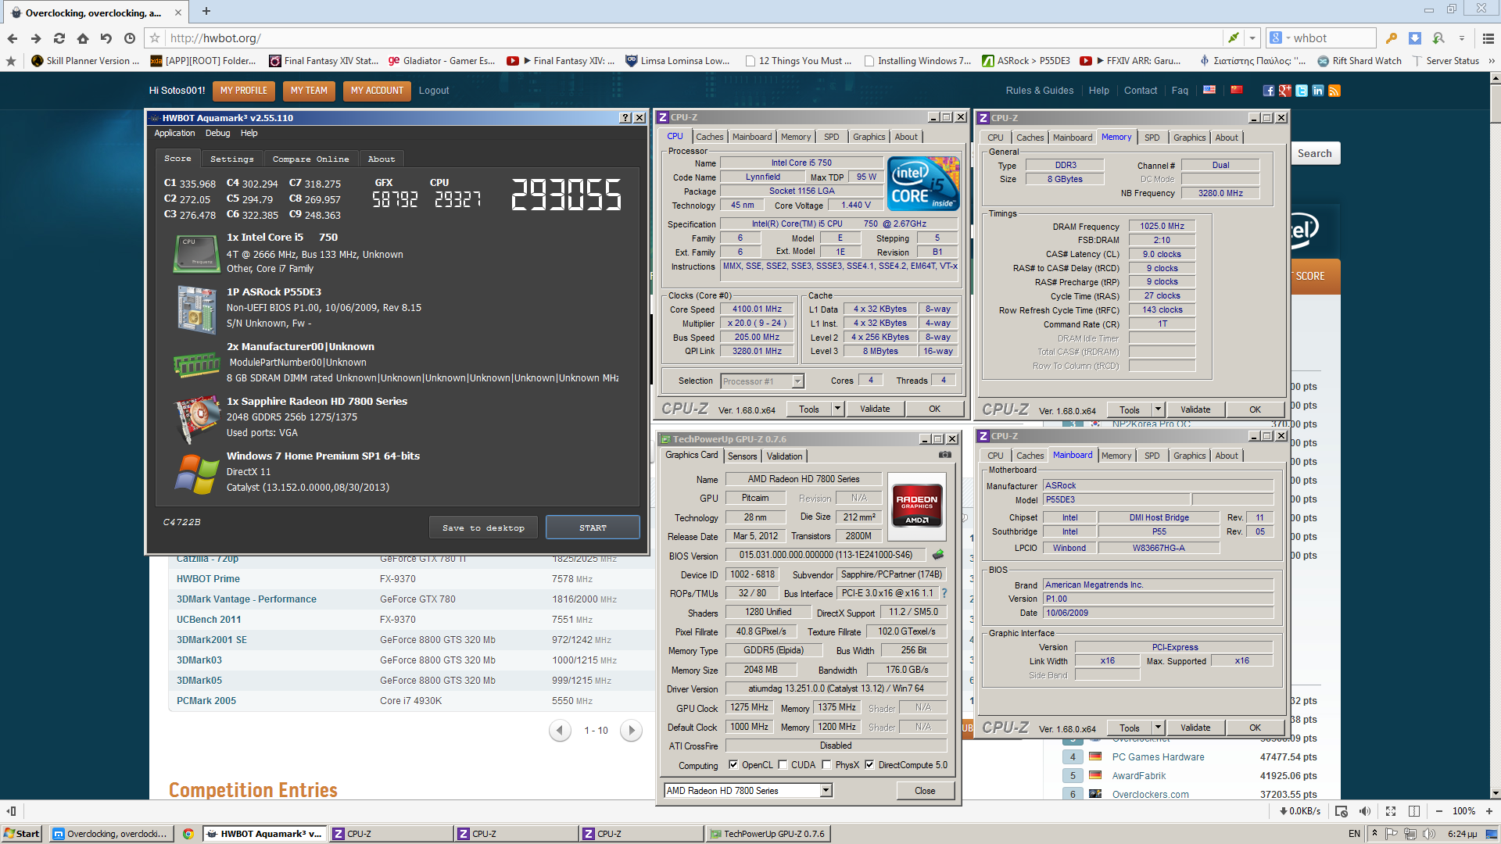Open ASRock > P55DE3 bookmark
The width and height of the screenshot is (1501, 844).
click(1026, 61)
